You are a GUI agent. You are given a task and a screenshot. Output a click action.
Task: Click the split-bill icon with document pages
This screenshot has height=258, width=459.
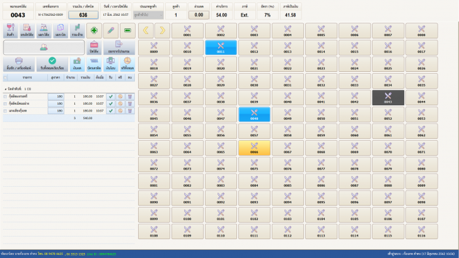61,30
